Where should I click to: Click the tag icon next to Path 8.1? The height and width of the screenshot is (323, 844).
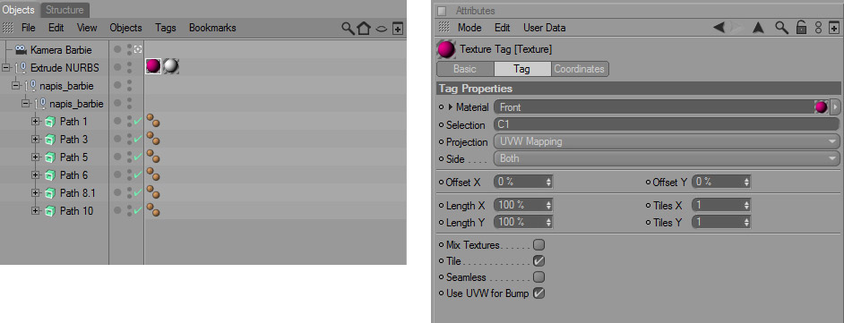point(153,192)
